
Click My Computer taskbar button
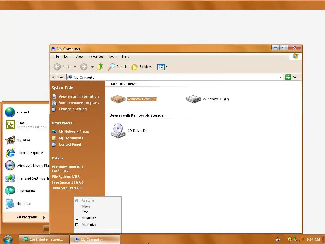click(x=95, y=239)
